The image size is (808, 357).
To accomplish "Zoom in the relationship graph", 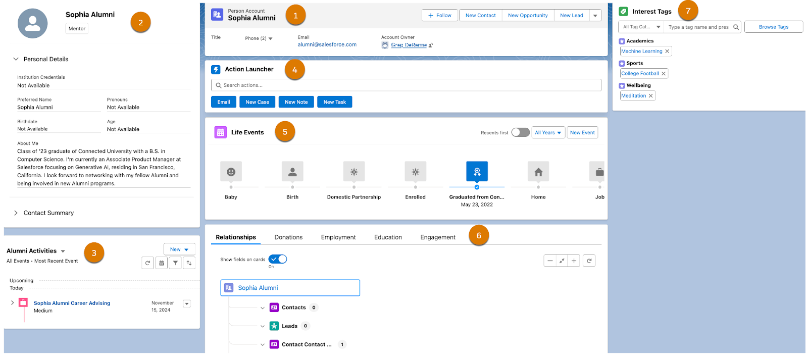I will point(574,261).
